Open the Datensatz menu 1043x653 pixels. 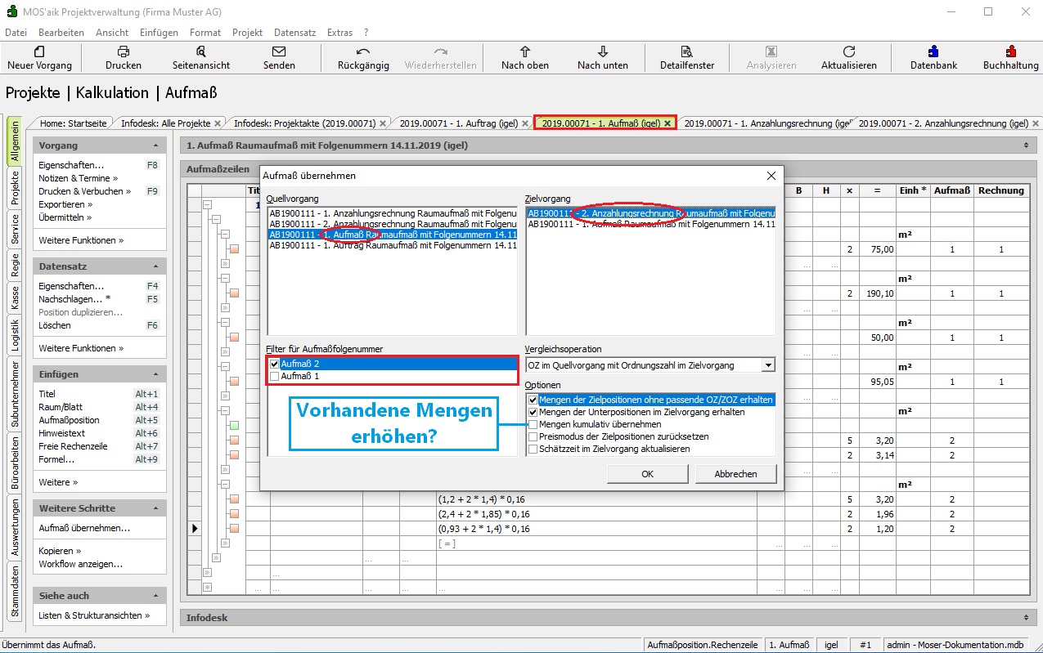click(294, 33)
